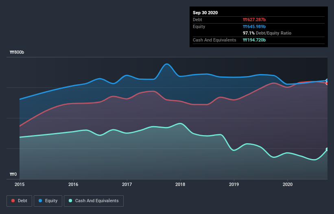Click the teal Cash endpoint marker
This screenshot has height=214, width=334.
click(x=327, y=149)
